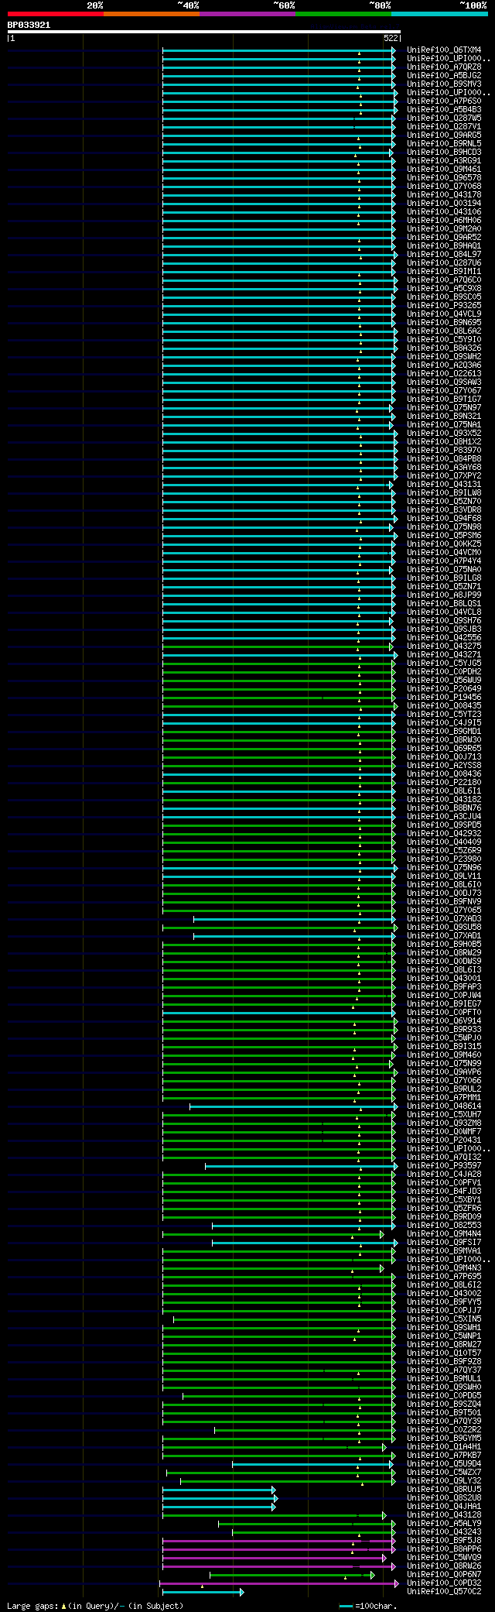Select the UniRef100_Q1A4H1 label
Viewport: 495px width, 1612px height.
tap(444, 1447)
